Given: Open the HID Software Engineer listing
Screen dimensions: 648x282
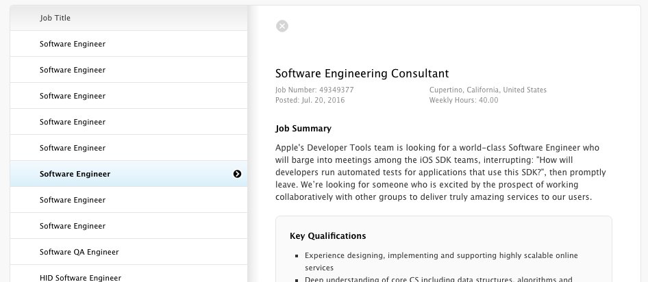Looking at the screenshot, I should (80, 277).
